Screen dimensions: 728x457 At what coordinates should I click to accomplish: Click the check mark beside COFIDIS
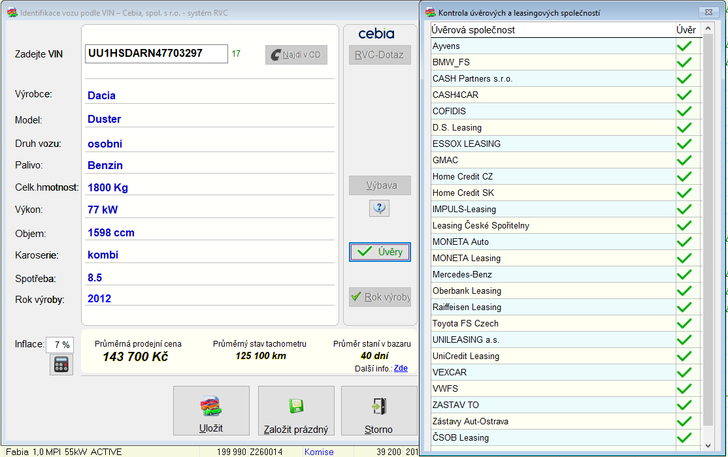click(x=684, y=112)
